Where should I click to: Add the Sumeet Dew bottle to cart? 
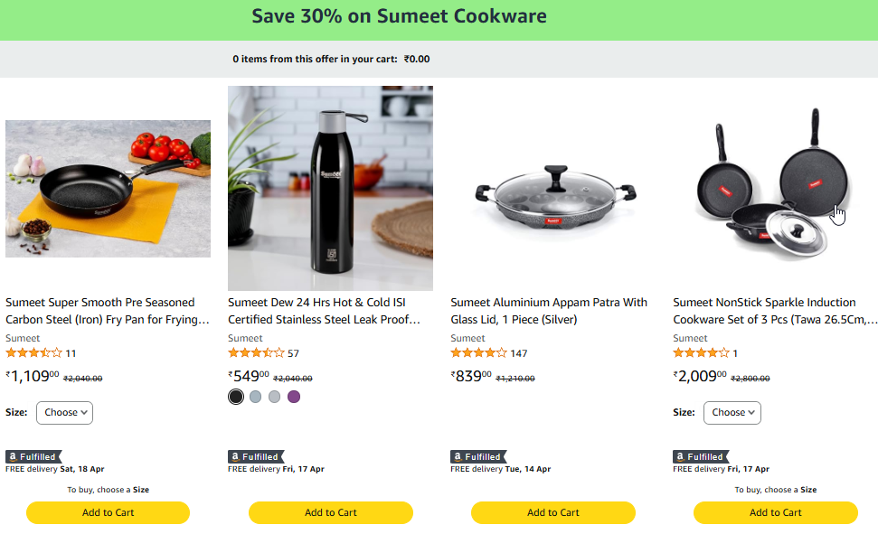(x=330, y=512)
